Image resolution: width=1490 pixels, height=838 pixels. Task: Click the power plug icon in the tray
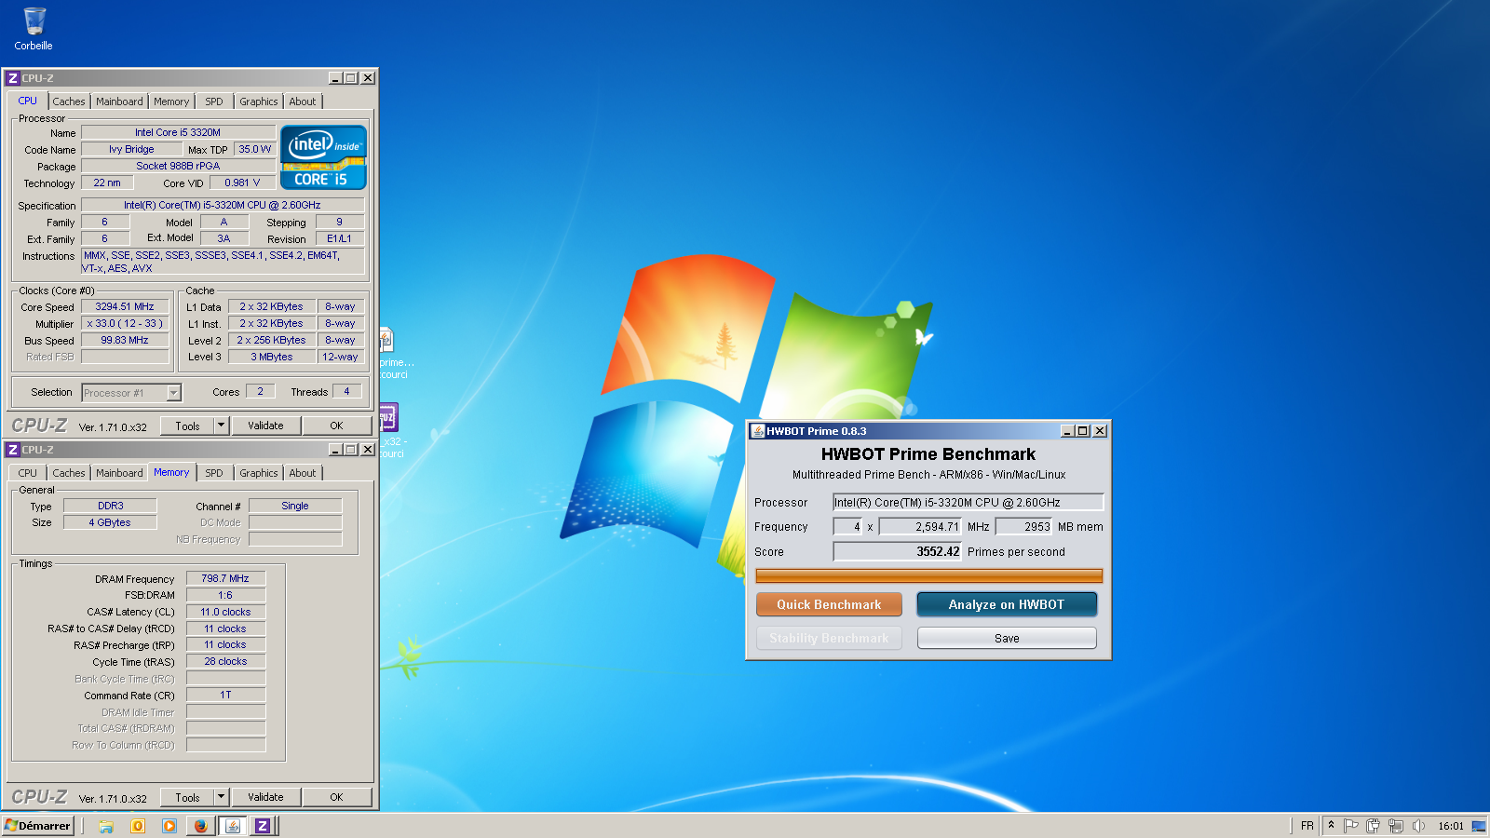point(1373,826)
